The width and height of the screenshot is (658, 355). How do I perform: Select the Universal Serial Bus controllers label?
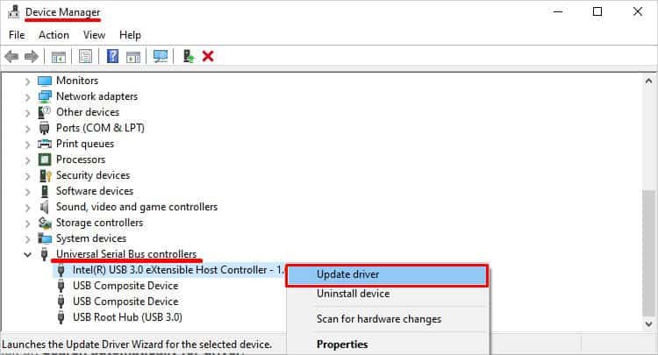(x=126, y=254)
